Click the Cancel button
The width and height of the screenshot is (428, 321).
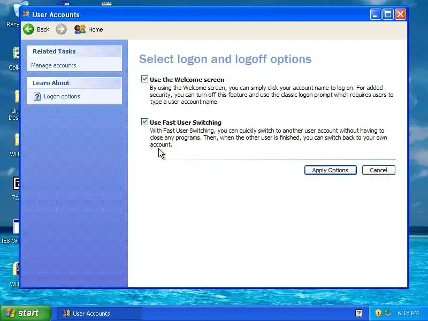[378, 170]
